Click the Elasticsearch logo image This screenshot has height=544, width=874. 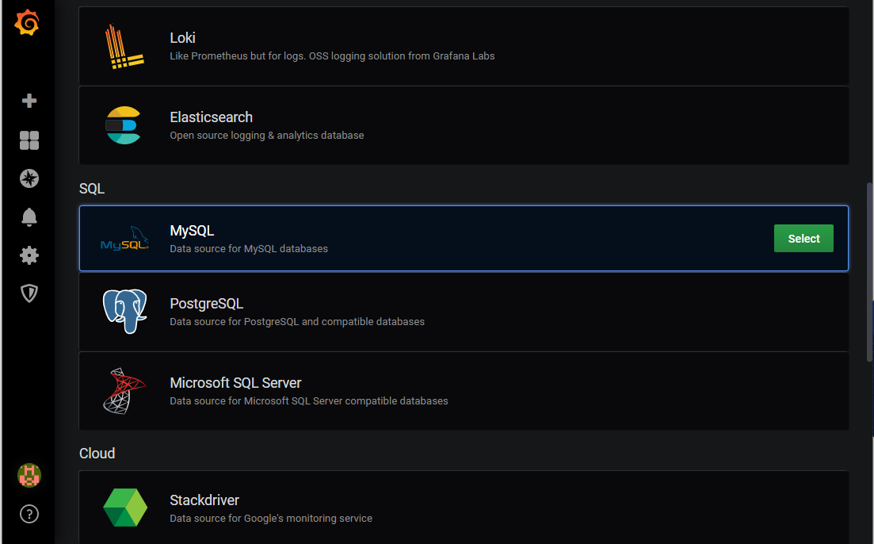(124, 125)
